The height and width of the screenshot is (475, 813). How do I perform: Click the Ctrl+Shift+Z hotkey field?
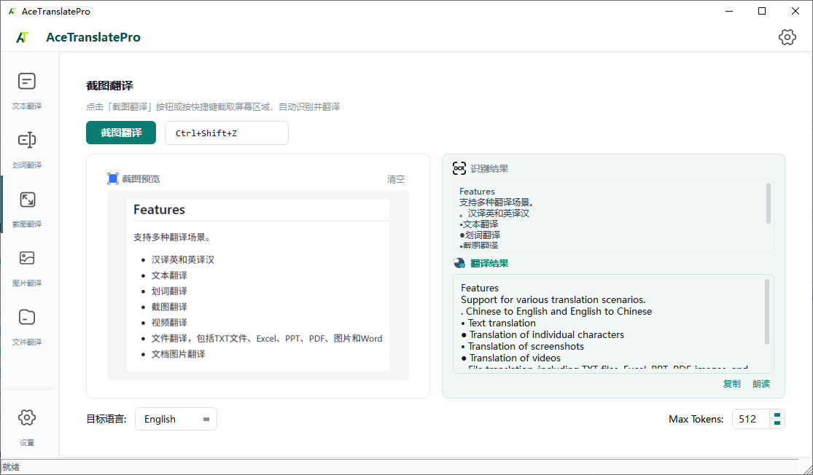pos(227,133)
